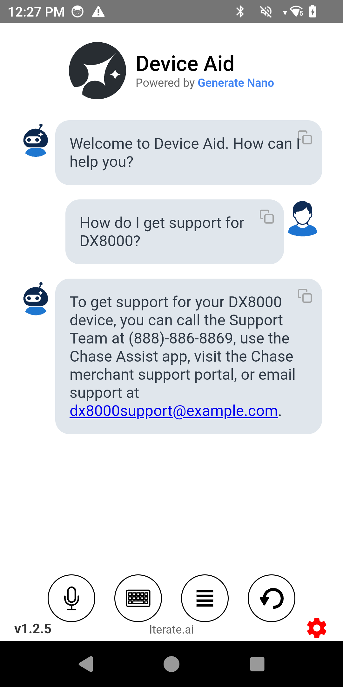Viewport: 343px width, 687px height.
Task: Tap the Android back navigation button
Action: pyautogui.click(x=86, y=664)
